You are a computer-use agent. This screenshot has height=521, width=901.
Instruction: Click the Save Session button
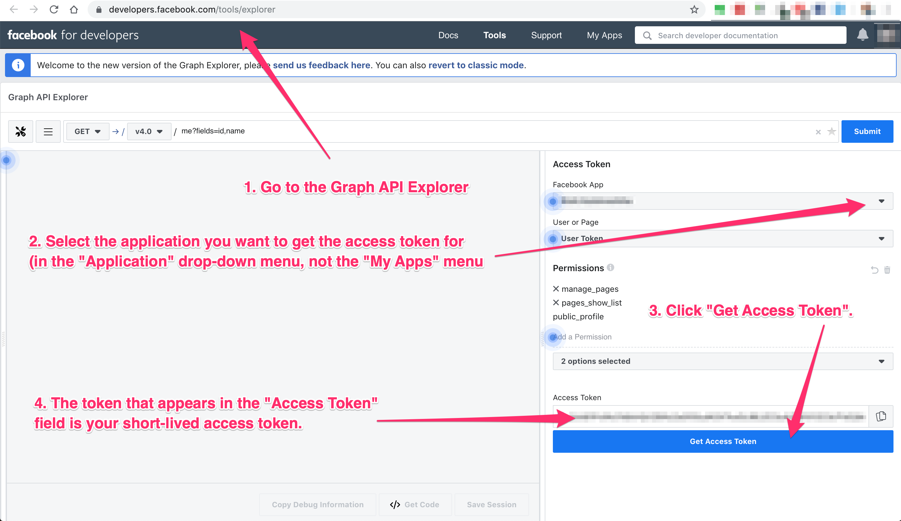(x=492, y=504)
